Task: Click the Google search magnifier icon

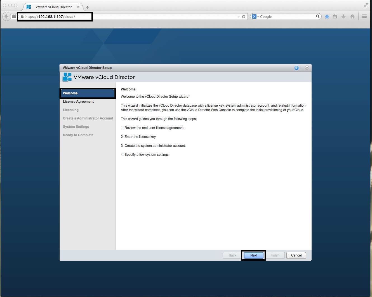Action: [318, 16]
